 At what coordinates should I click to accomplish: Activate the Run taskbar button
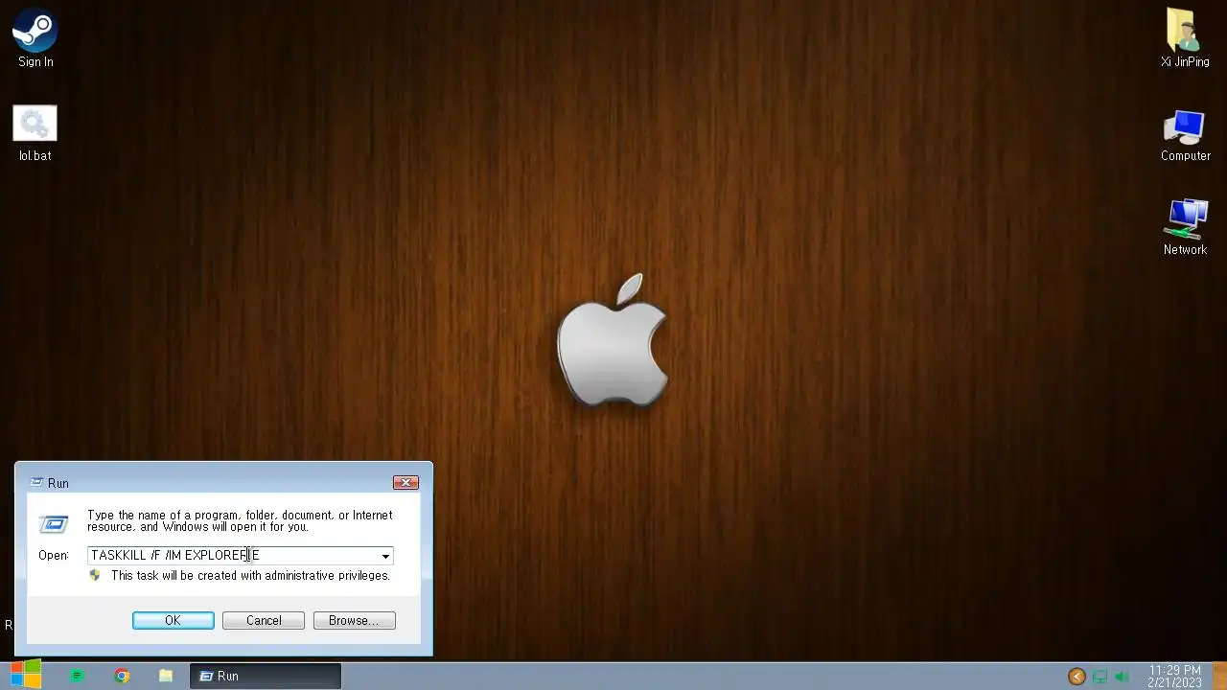[266, 676]
